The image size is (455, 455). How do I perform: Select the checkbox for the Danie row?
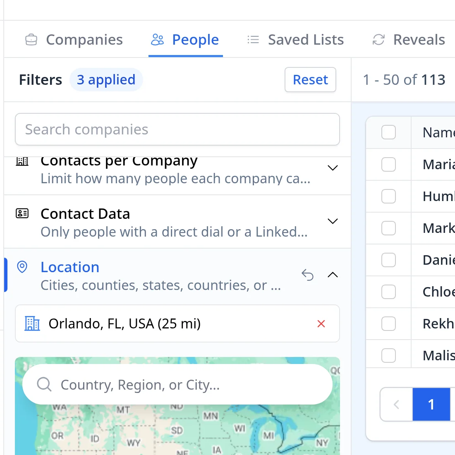click(x=388, y=260)
